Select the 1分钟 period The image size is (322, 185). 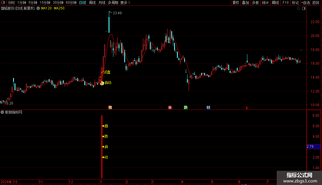(22, 3)
